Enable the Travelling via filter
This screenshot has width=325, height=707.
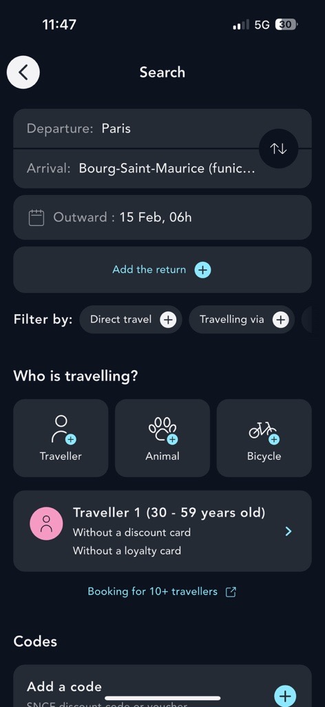242,320
